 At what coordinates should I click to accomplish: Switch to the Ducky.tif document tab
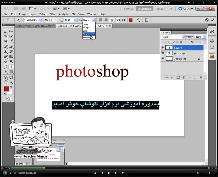pyautogui.click(x=34, y=26)
